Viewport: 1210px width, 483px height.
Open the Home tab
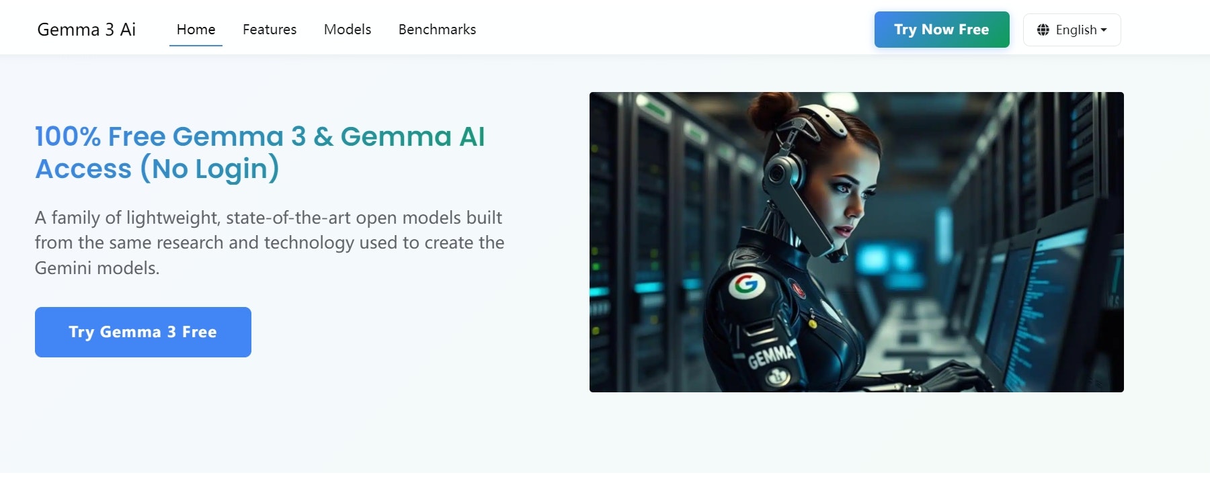pos(196,30)
